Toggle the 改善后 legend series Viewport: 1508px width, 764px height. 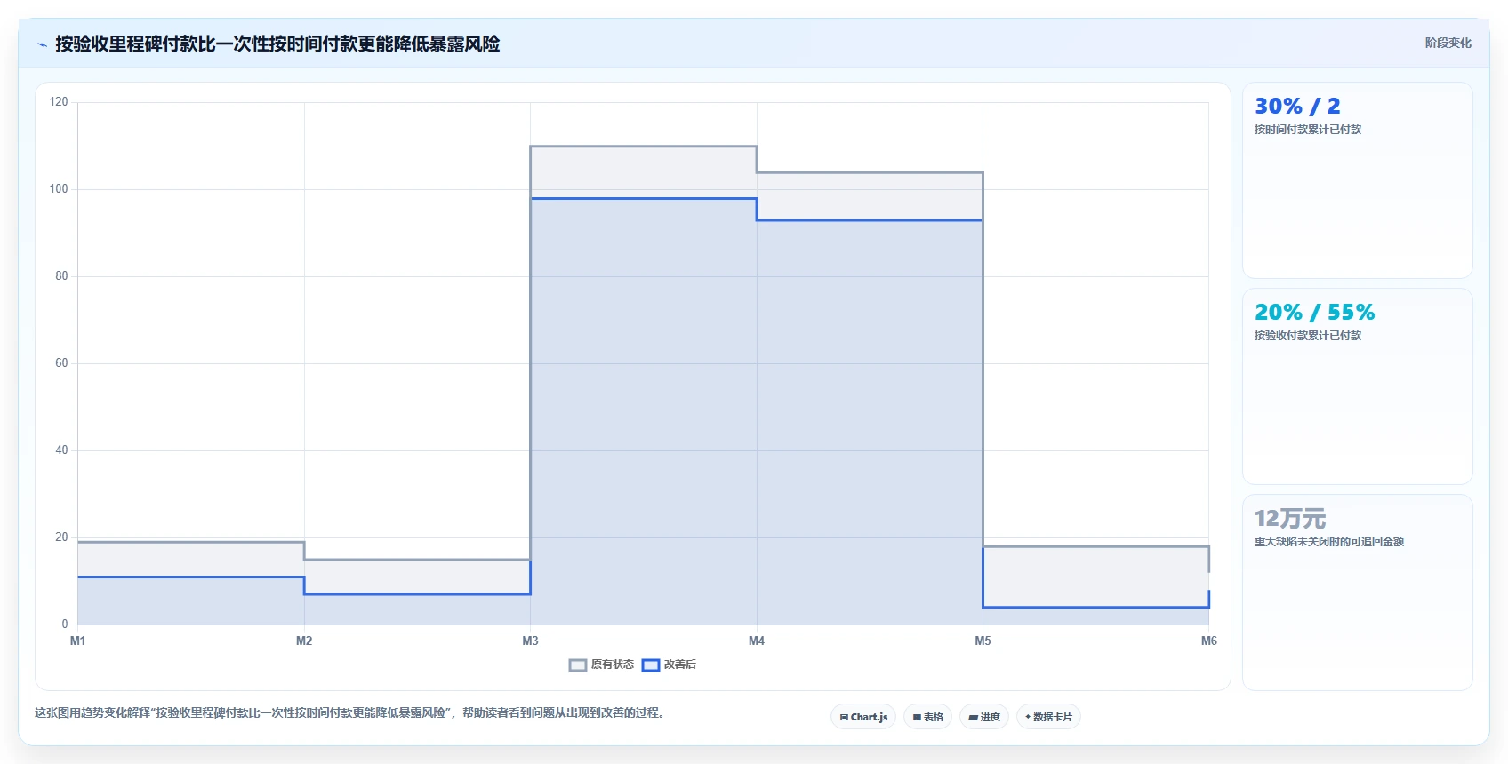[x=670, y=665]
